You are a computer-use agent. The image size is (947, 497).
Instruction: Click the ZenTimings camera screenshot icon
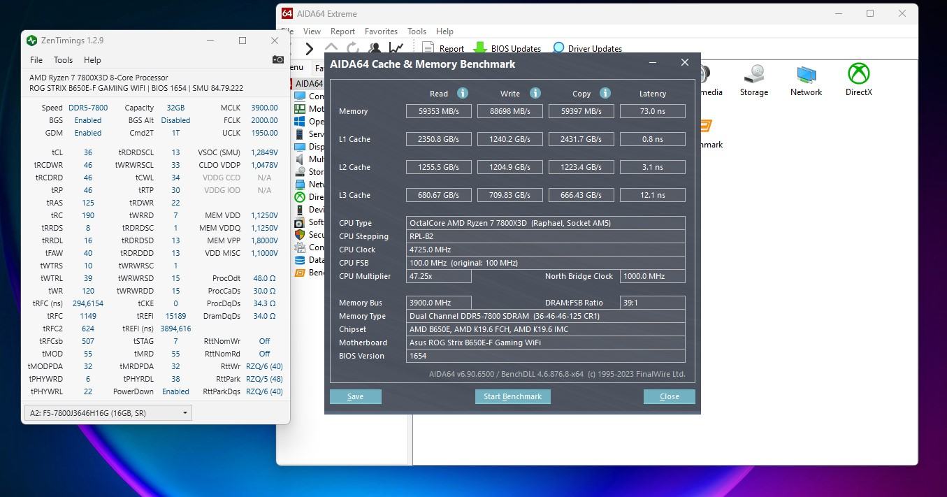(x=278, y=59)
